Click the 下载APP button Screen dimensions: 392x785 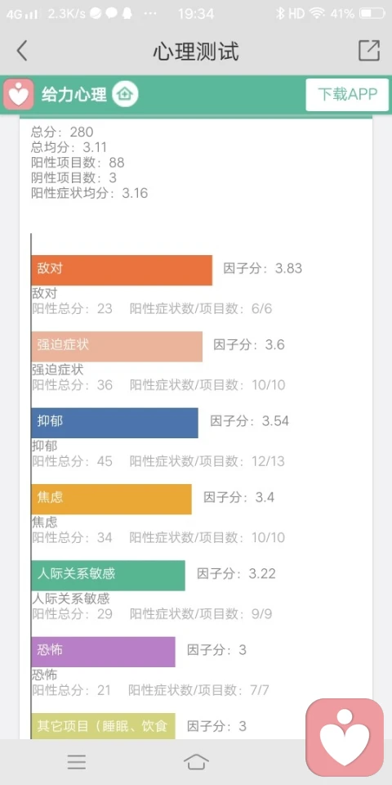point(347,94)
